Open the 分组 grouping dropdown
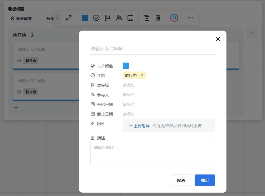This screenshot has width=265, height=196. click(49, 19)
